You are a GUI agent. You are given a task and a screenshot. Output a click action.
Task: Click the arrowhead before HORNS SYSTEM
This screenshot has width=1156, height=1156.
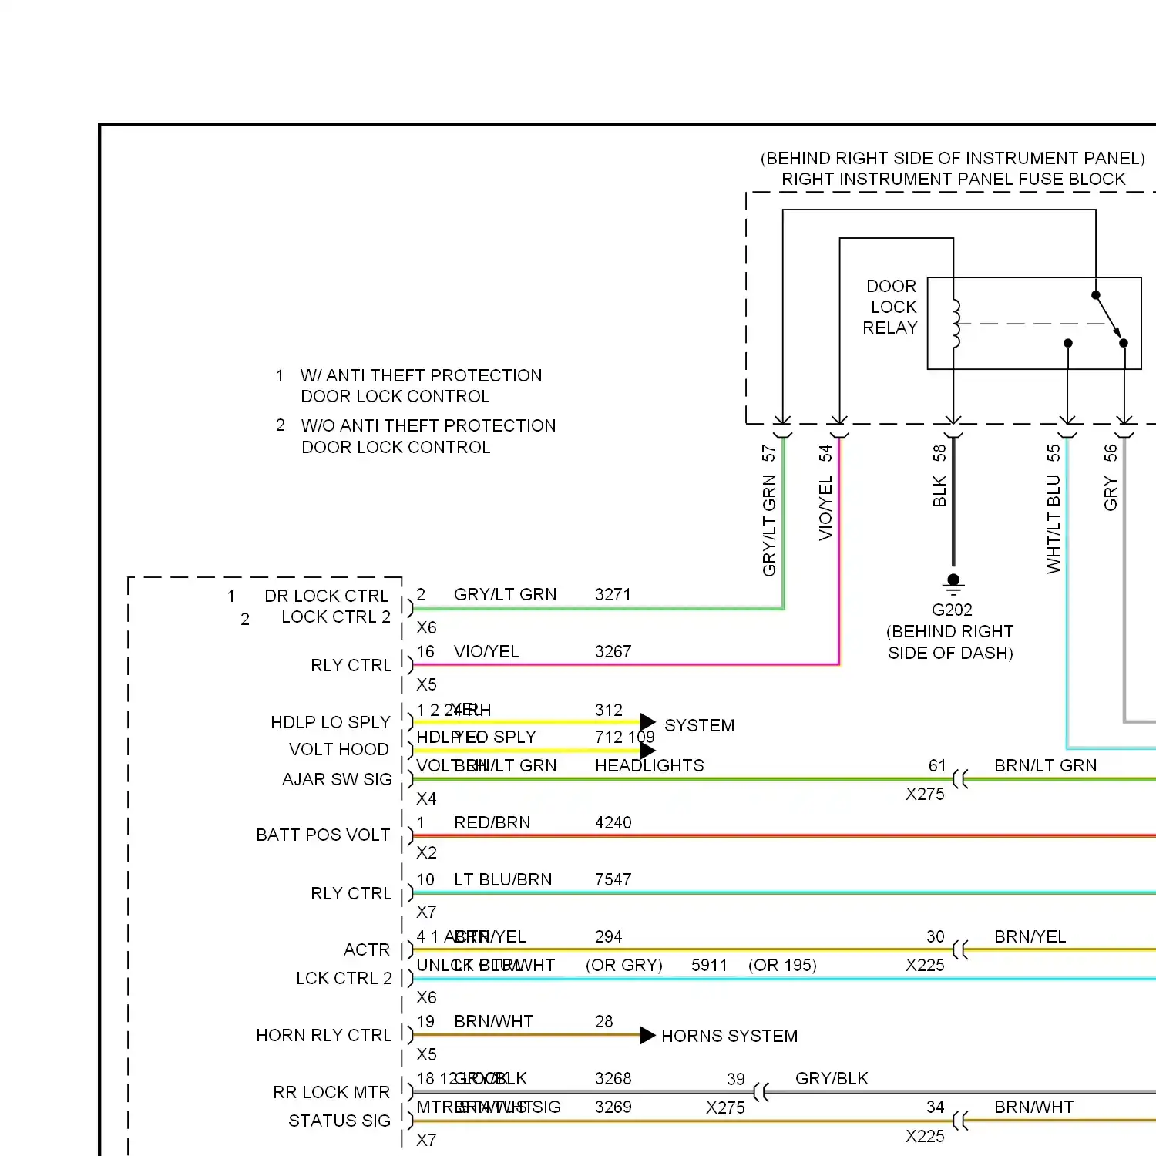click(x=647, y=1036)
